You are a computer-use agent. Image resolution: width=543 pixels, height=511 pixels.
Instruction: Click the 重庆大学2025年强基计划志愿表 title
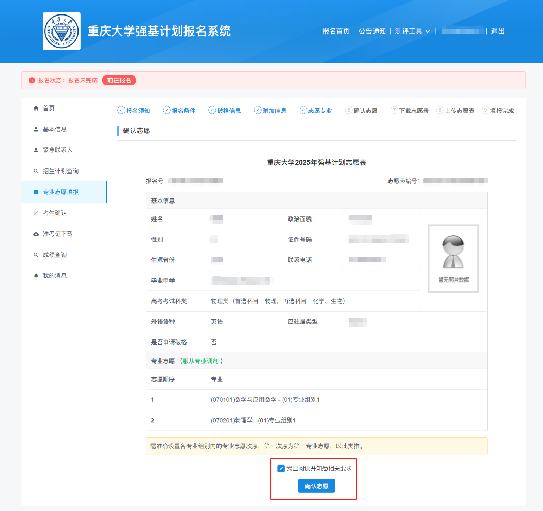[317, 162]
